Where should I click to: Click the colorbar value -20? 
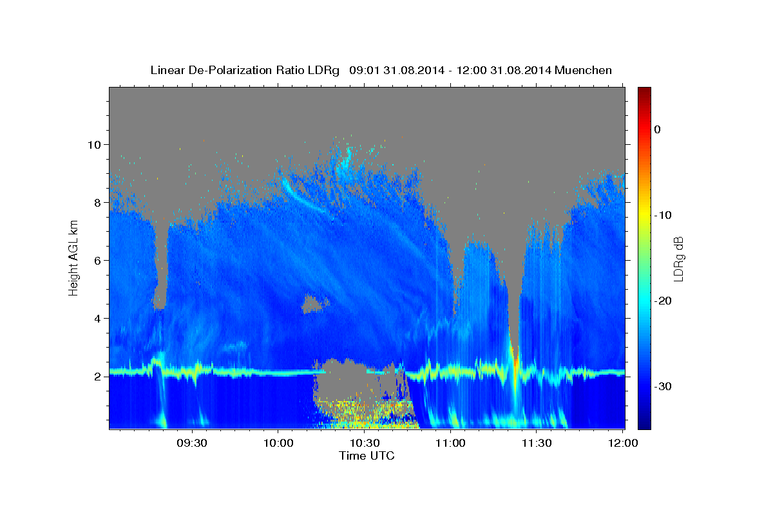point(663,301)
